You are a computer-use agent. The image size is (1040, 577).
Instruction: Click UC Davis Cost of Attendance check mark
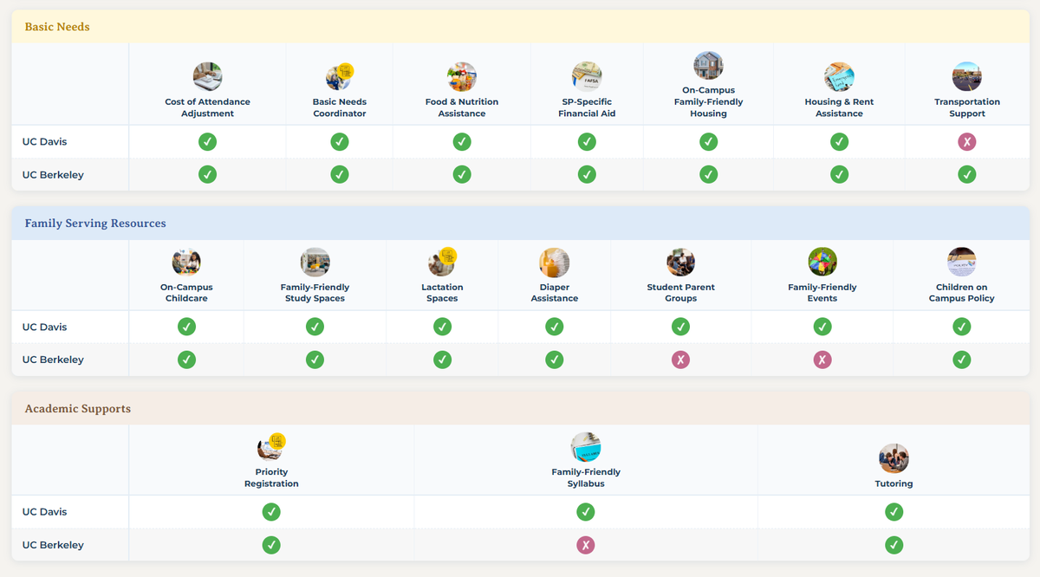click(207, 142)
